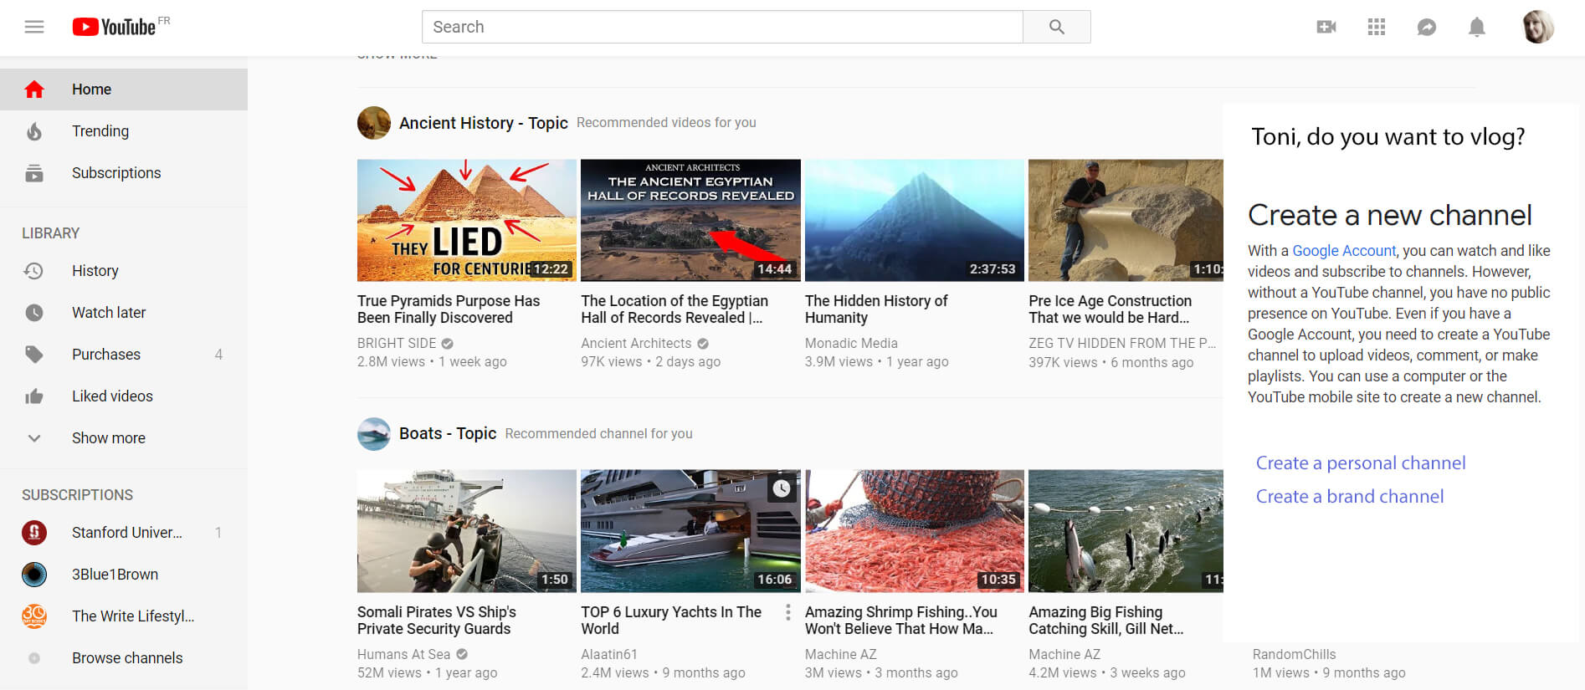Open the YouTube apps grid
1585x690 pixels.
pyautogui.click(x=1377, y=27)
